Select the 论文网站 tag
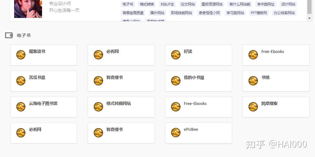 pyautogui.click(x=188, y=4)
